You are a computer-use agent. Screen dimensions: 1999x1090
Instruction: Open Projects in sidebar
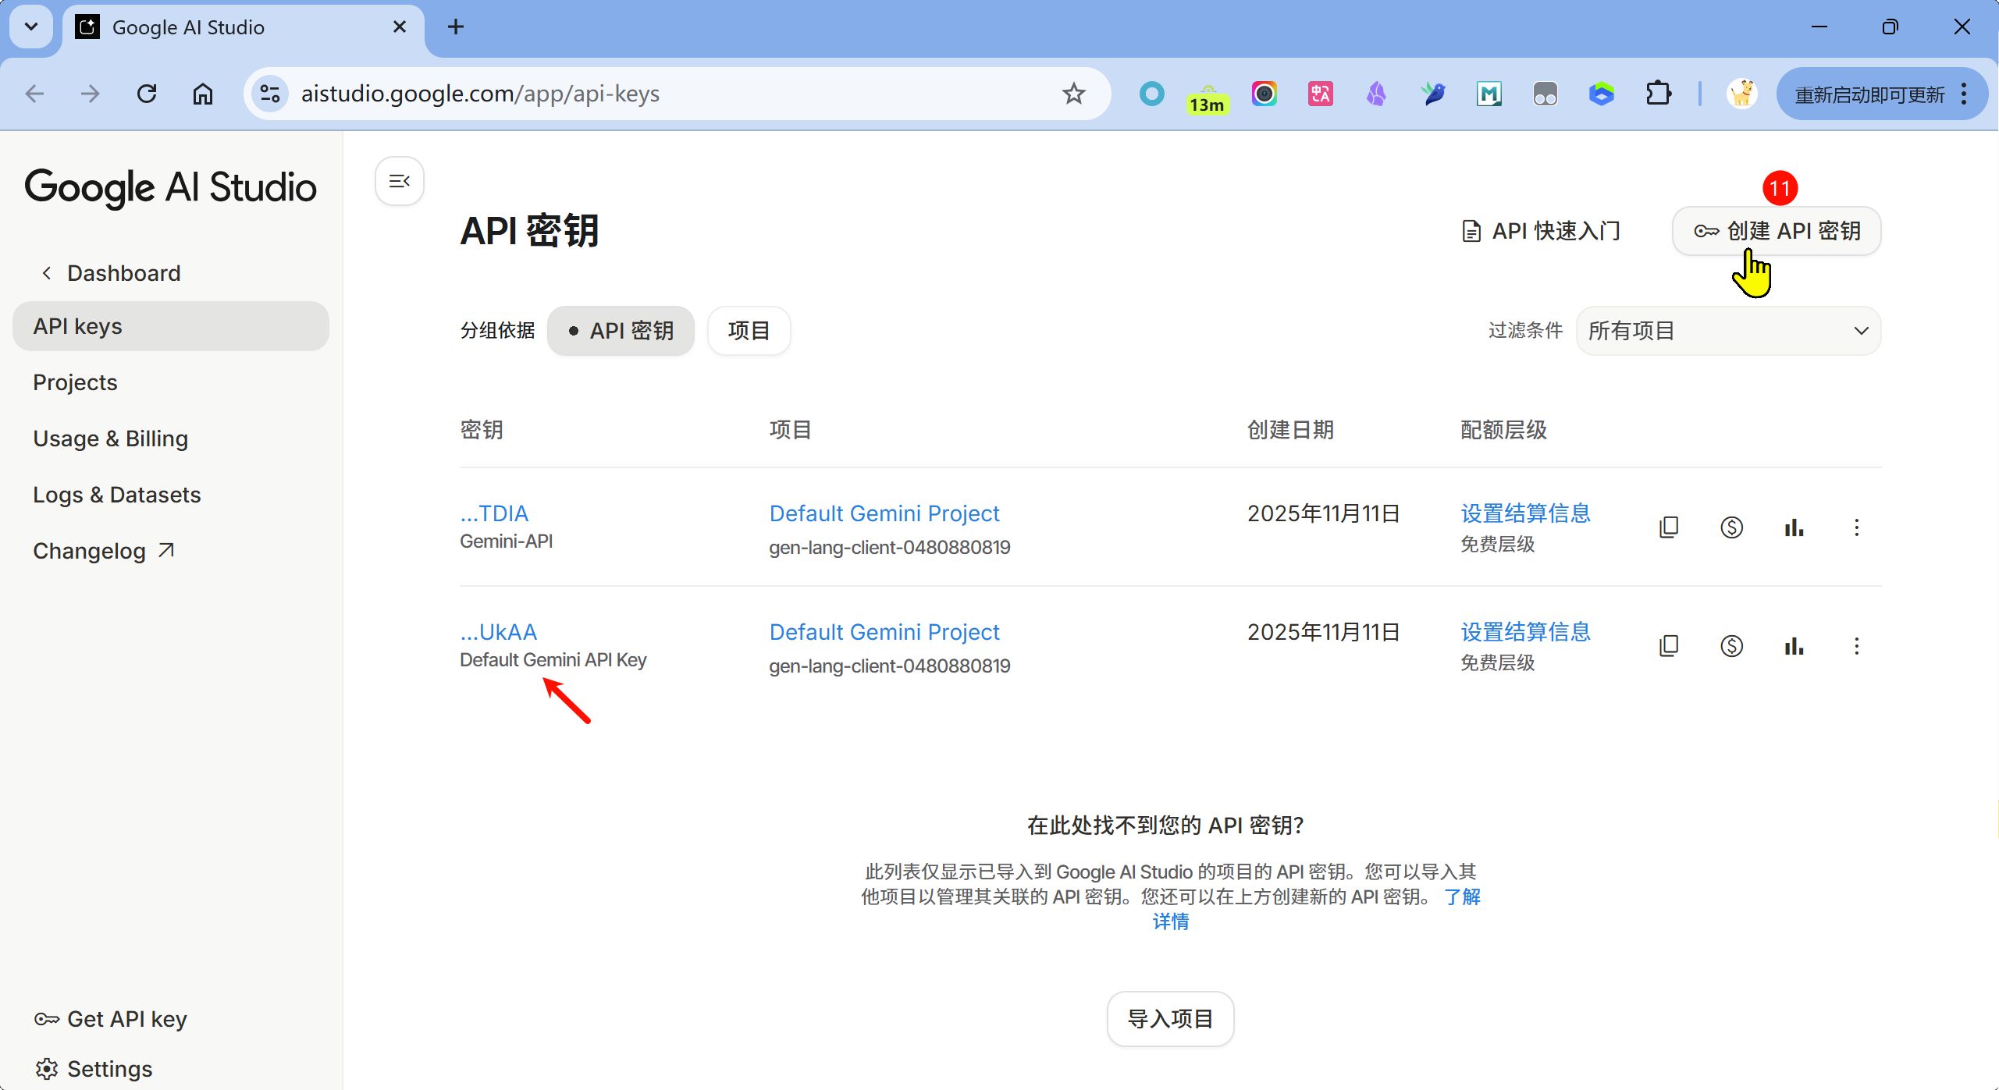click(75, 382)
